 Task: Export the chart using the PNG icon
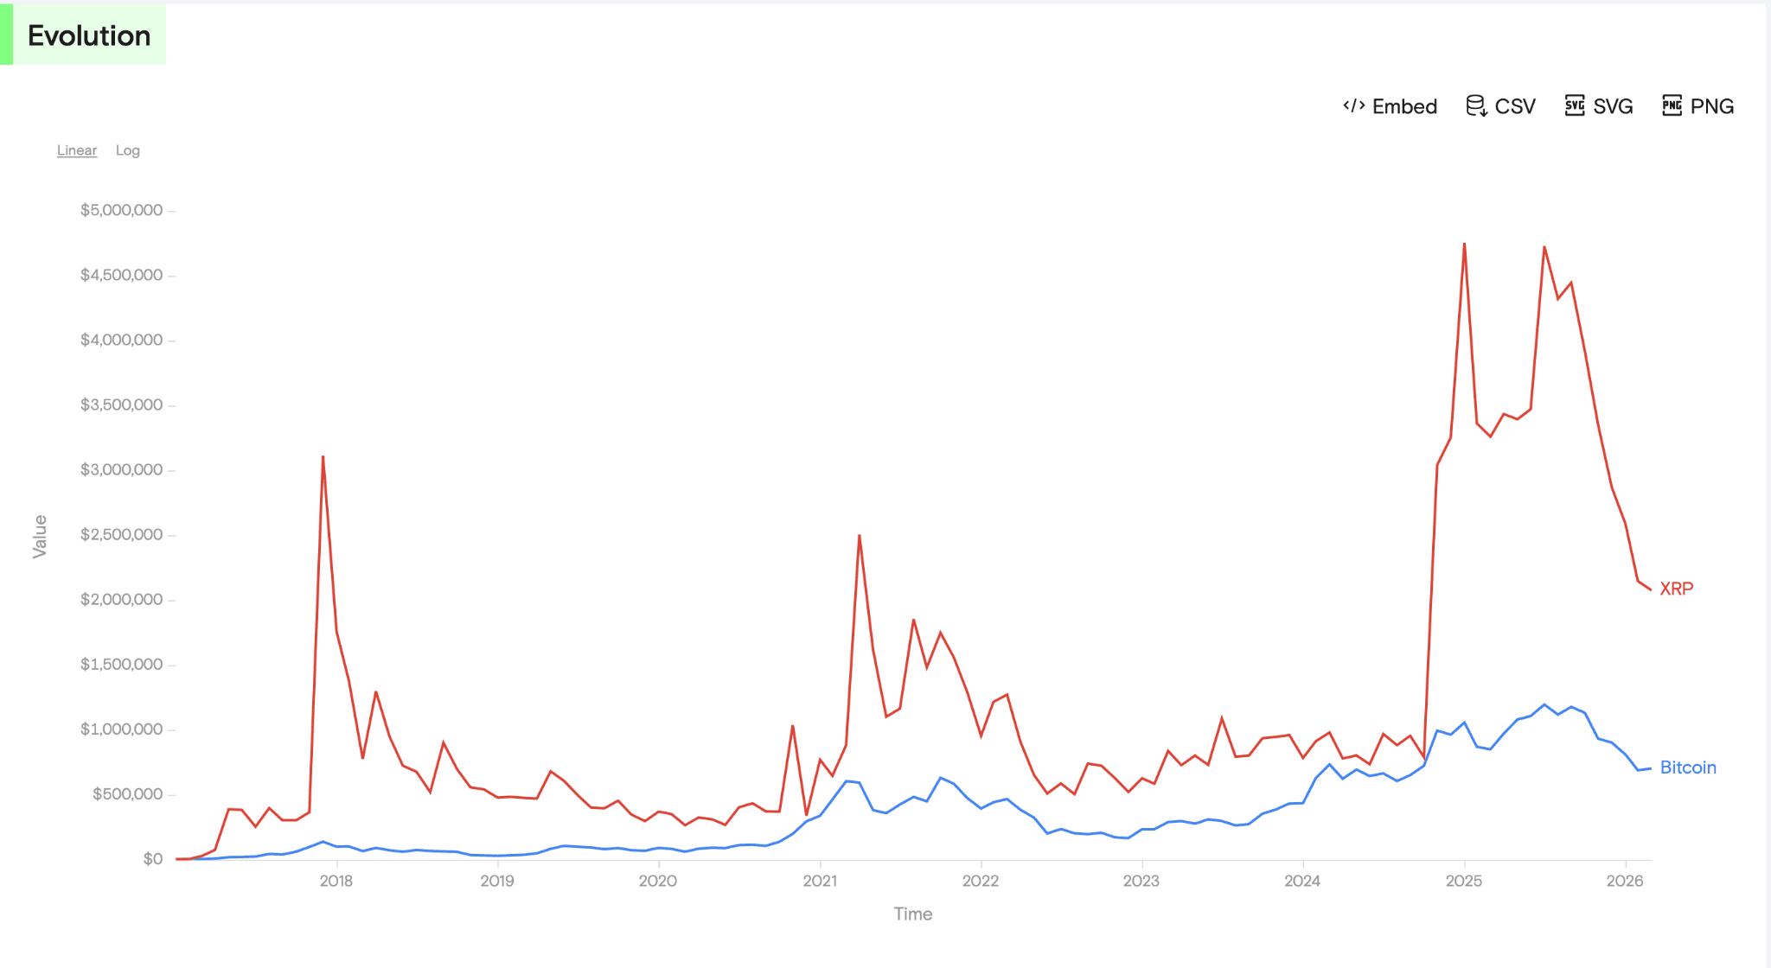pos(1712,105)
